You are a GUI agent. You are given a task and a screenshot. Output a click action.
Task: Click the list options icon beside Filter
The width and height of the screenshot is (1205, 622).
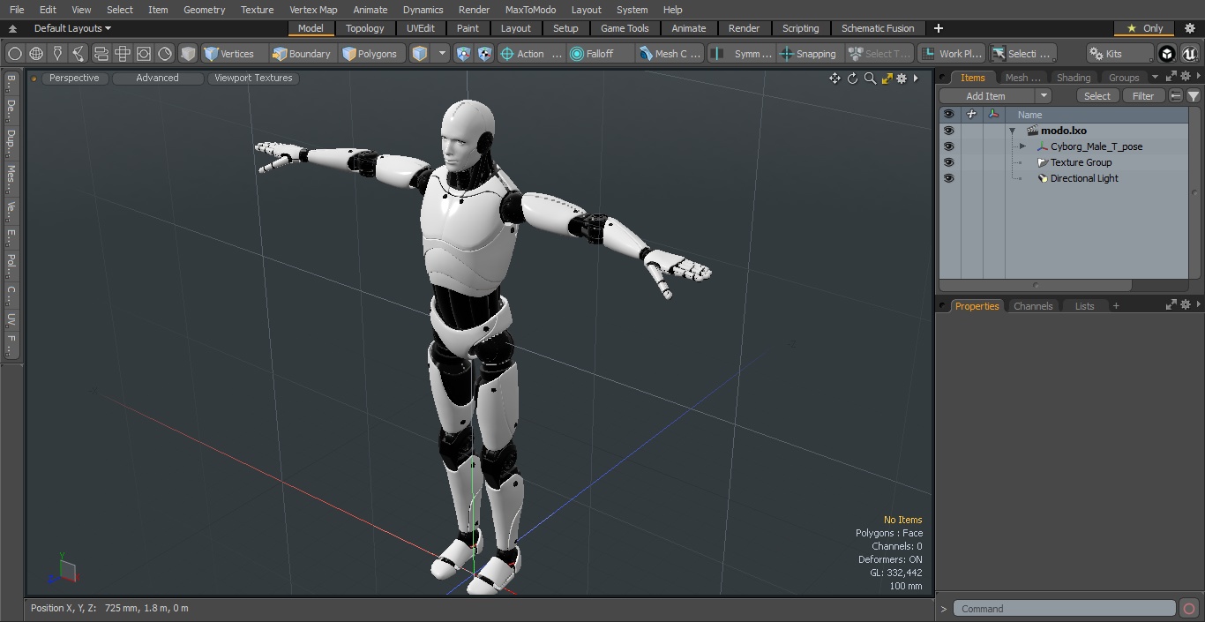(1176, 96)
